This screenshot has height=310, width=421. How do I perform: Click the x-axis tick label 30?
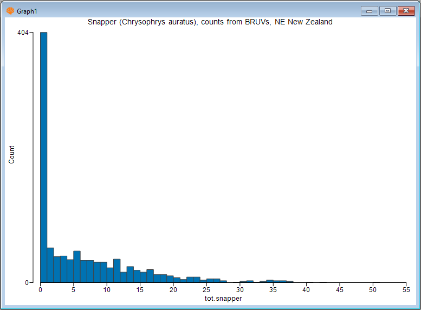click(x=240, y=290)
